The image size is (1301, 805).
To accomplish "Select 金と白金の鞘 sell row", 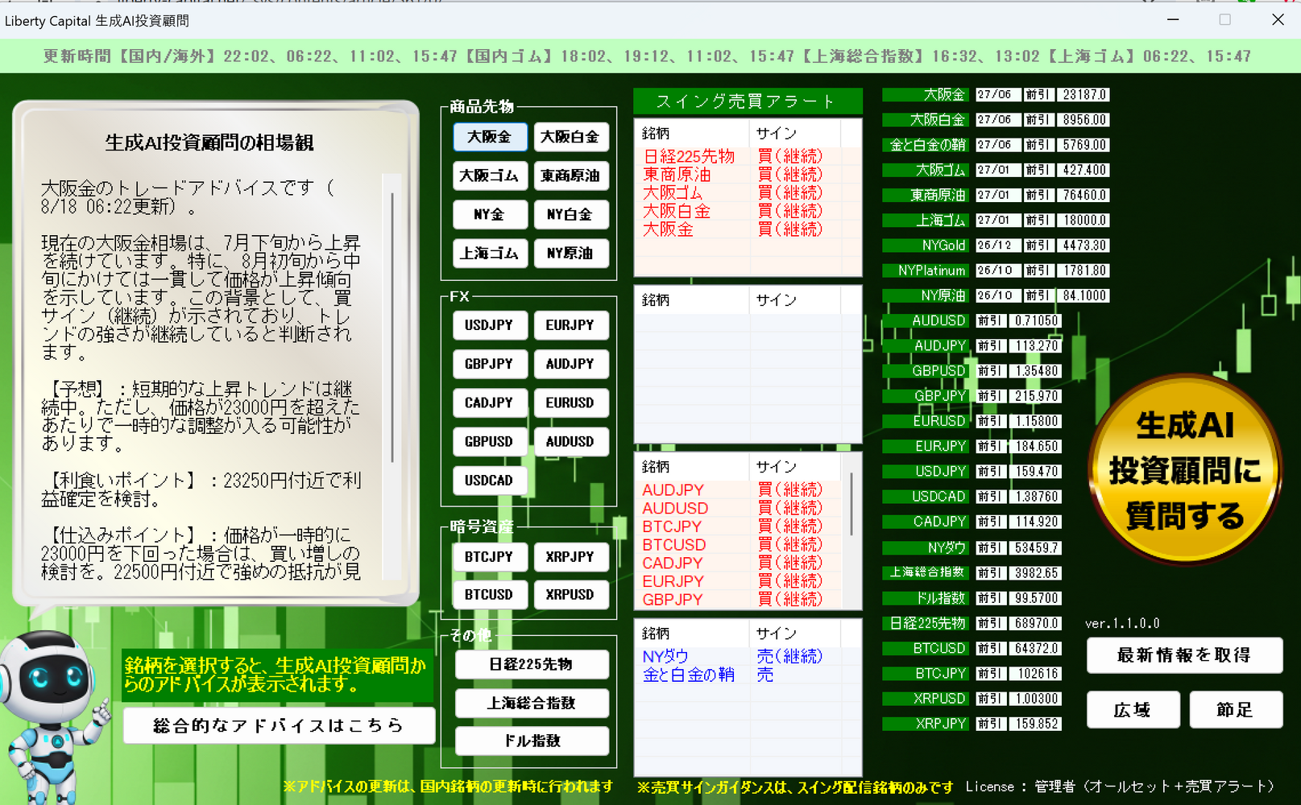I will (748, 675).
